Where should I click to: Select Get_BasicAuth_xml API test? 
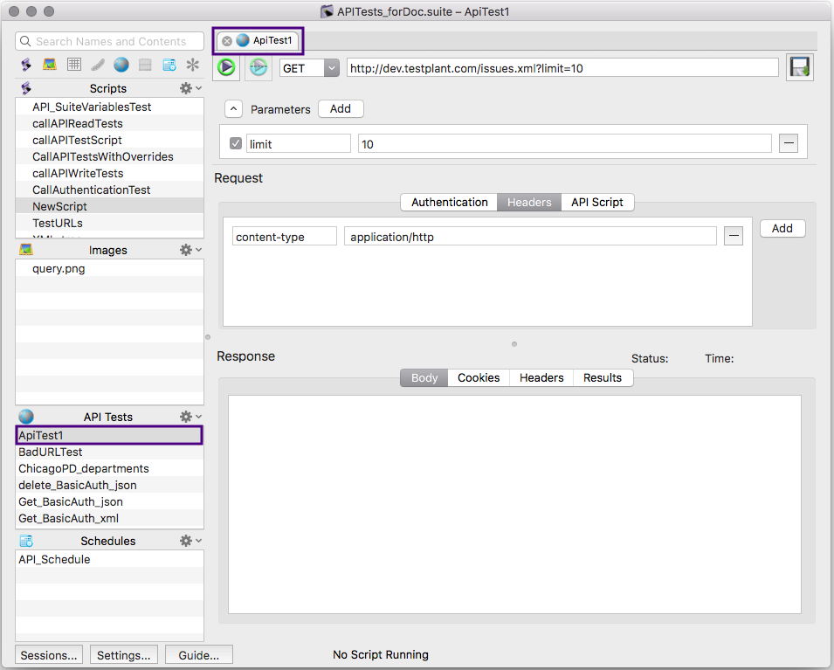click(109, 518)
